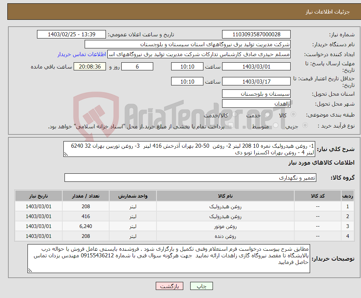Click the کد کالا column header
Viewport: 361px width, 298px height.
[318, 196]
